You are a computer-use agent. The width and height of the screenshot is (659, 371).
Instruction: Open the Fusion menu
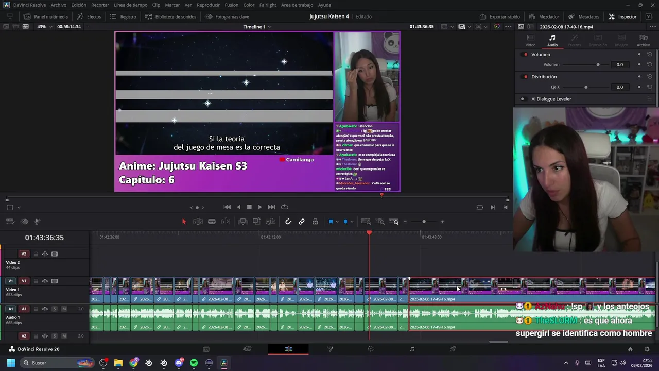click(232, 5)
